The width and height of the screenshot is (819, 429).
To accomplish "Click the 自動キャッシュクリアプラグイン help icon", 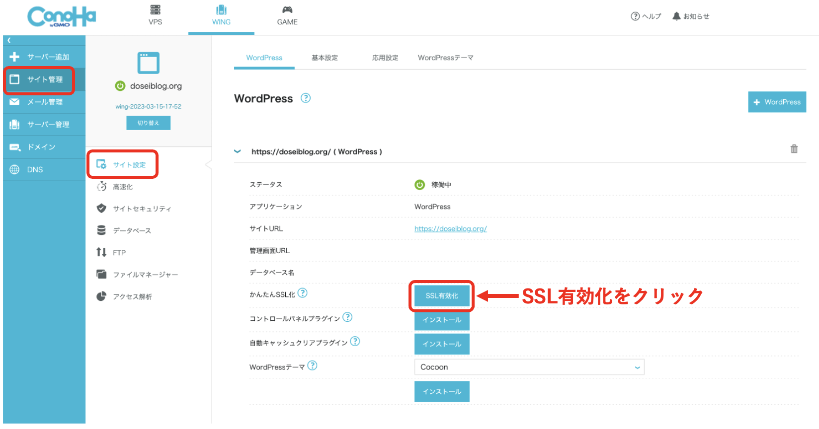I will (x=355, y=342).
